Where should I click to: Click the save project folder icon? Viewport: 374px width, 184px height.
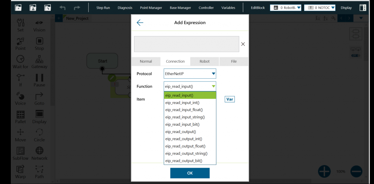coord(33,8)
